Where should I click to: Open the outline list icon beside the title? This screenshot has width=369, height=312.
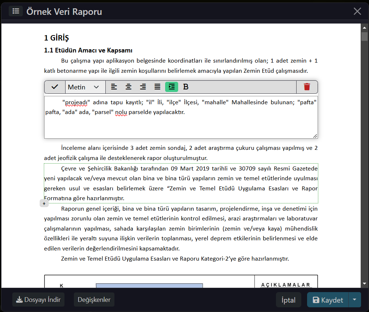pyautogui.click(x=16, y=11)
